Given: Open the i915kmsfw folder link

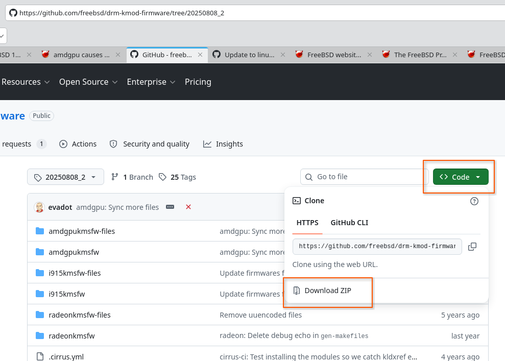Looking at the screenshot, I should pos(67,294).
